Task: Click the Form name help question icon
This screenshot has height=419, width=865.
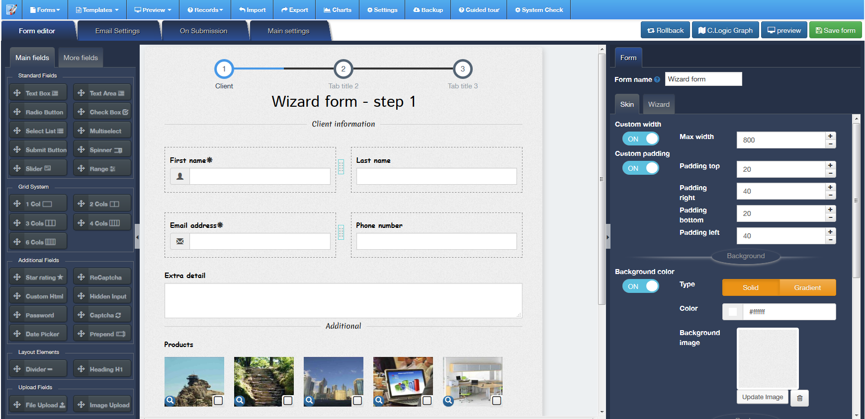Action: tap(657, 79)
